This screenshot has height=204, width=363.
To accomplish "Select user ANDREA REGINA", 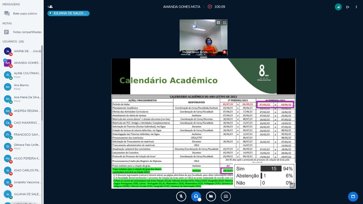I will coord(22,111).
